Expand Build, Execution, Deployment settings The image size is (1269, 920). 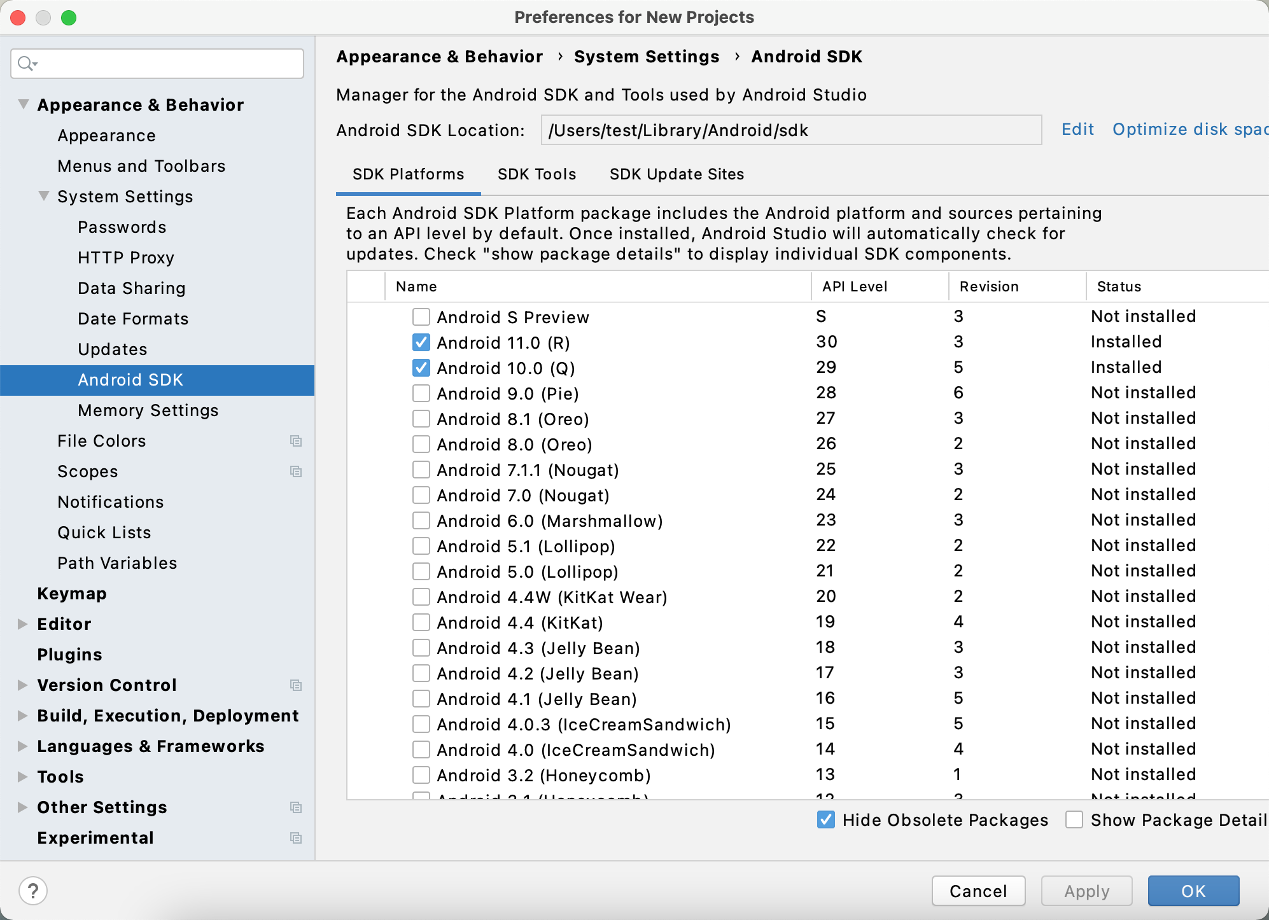[23, 715]
